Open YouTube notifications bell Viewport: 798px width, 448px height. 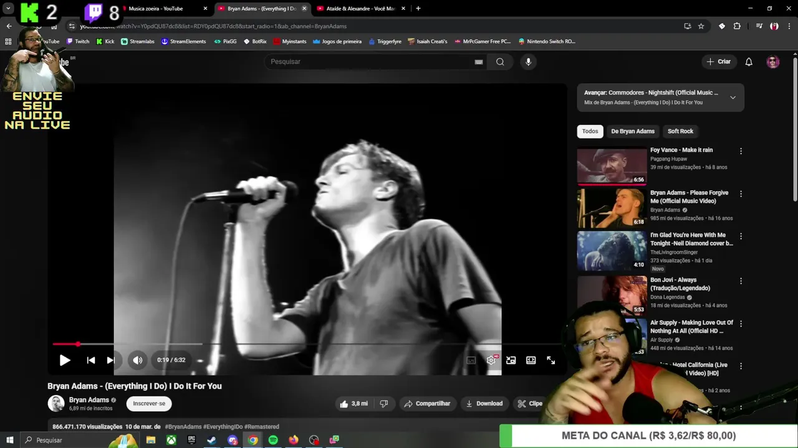[x=749, y=62]
